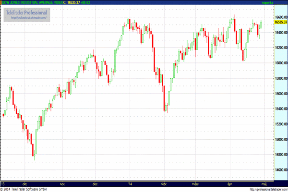This screenshot has width=288, height=192.
Task: Click the 'máj.' month marker
Action: click(x=264, y=184)
